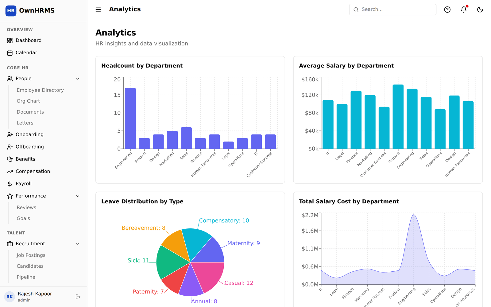Collapse the People section chevron

(78, 79)
